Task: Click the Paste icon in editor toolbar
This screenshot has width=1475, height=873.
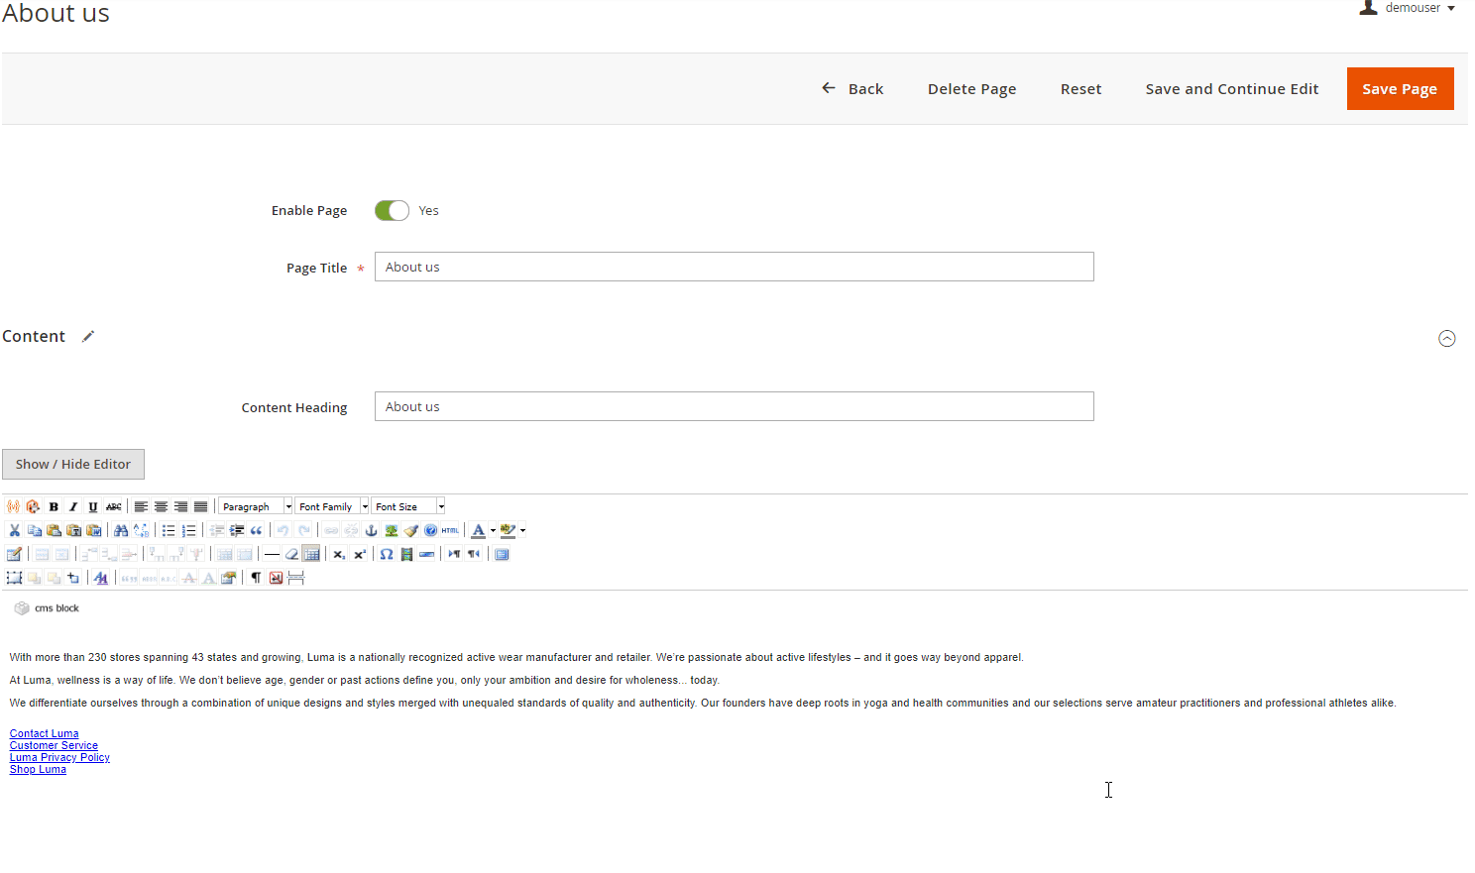Action: tap(54, 530)
